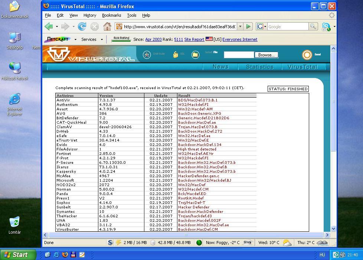This screenshot has width=363, height=260.
Task: Click the Thursday weather cloud icon
Action: (322, 243)
